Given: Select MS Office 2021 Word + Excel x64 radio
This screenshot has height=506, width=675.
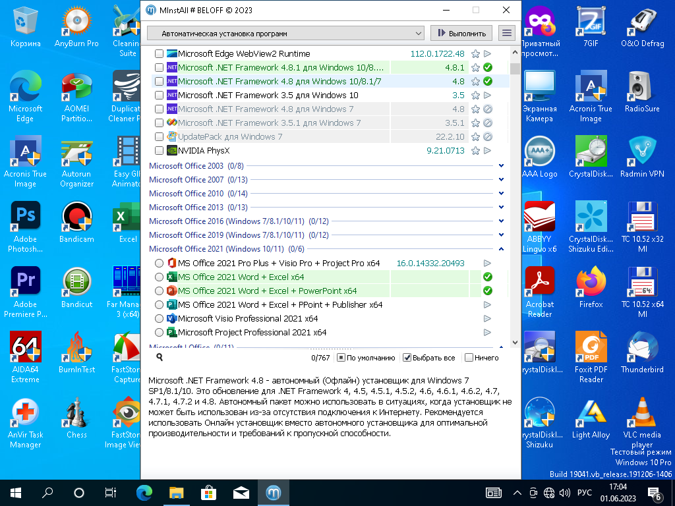Looking at the screenshot, I should click(160, 277).
